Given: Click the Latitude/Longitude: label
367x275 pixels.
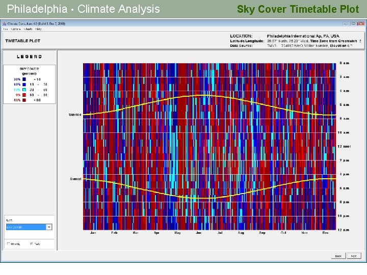Looking at the screenshot, I should pos(247,41).
